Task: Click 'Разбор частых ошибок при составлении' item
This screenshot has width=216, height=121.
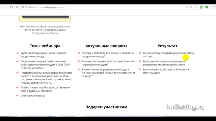Action: point(45,89)
